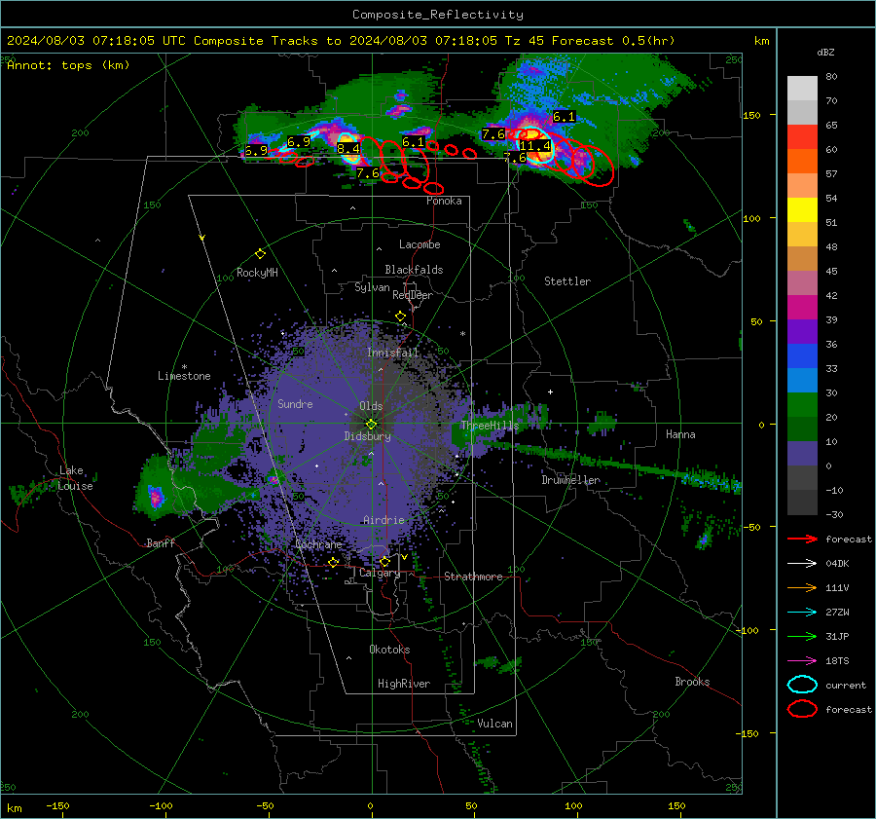Click the -150 tick on bottom axis
Viewport: 876px width, 819px height.
pyautogui.click(x=57, y=805)
